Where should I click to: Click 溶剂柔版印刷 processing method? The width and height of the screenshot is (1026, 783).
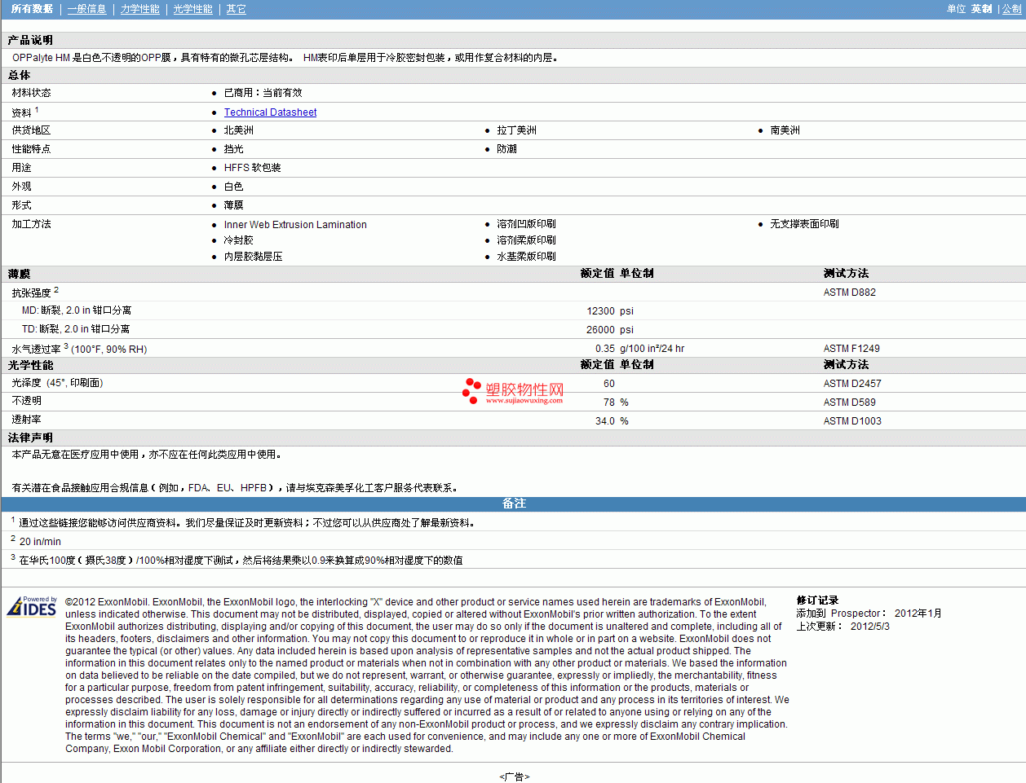(x=527, y=240)
